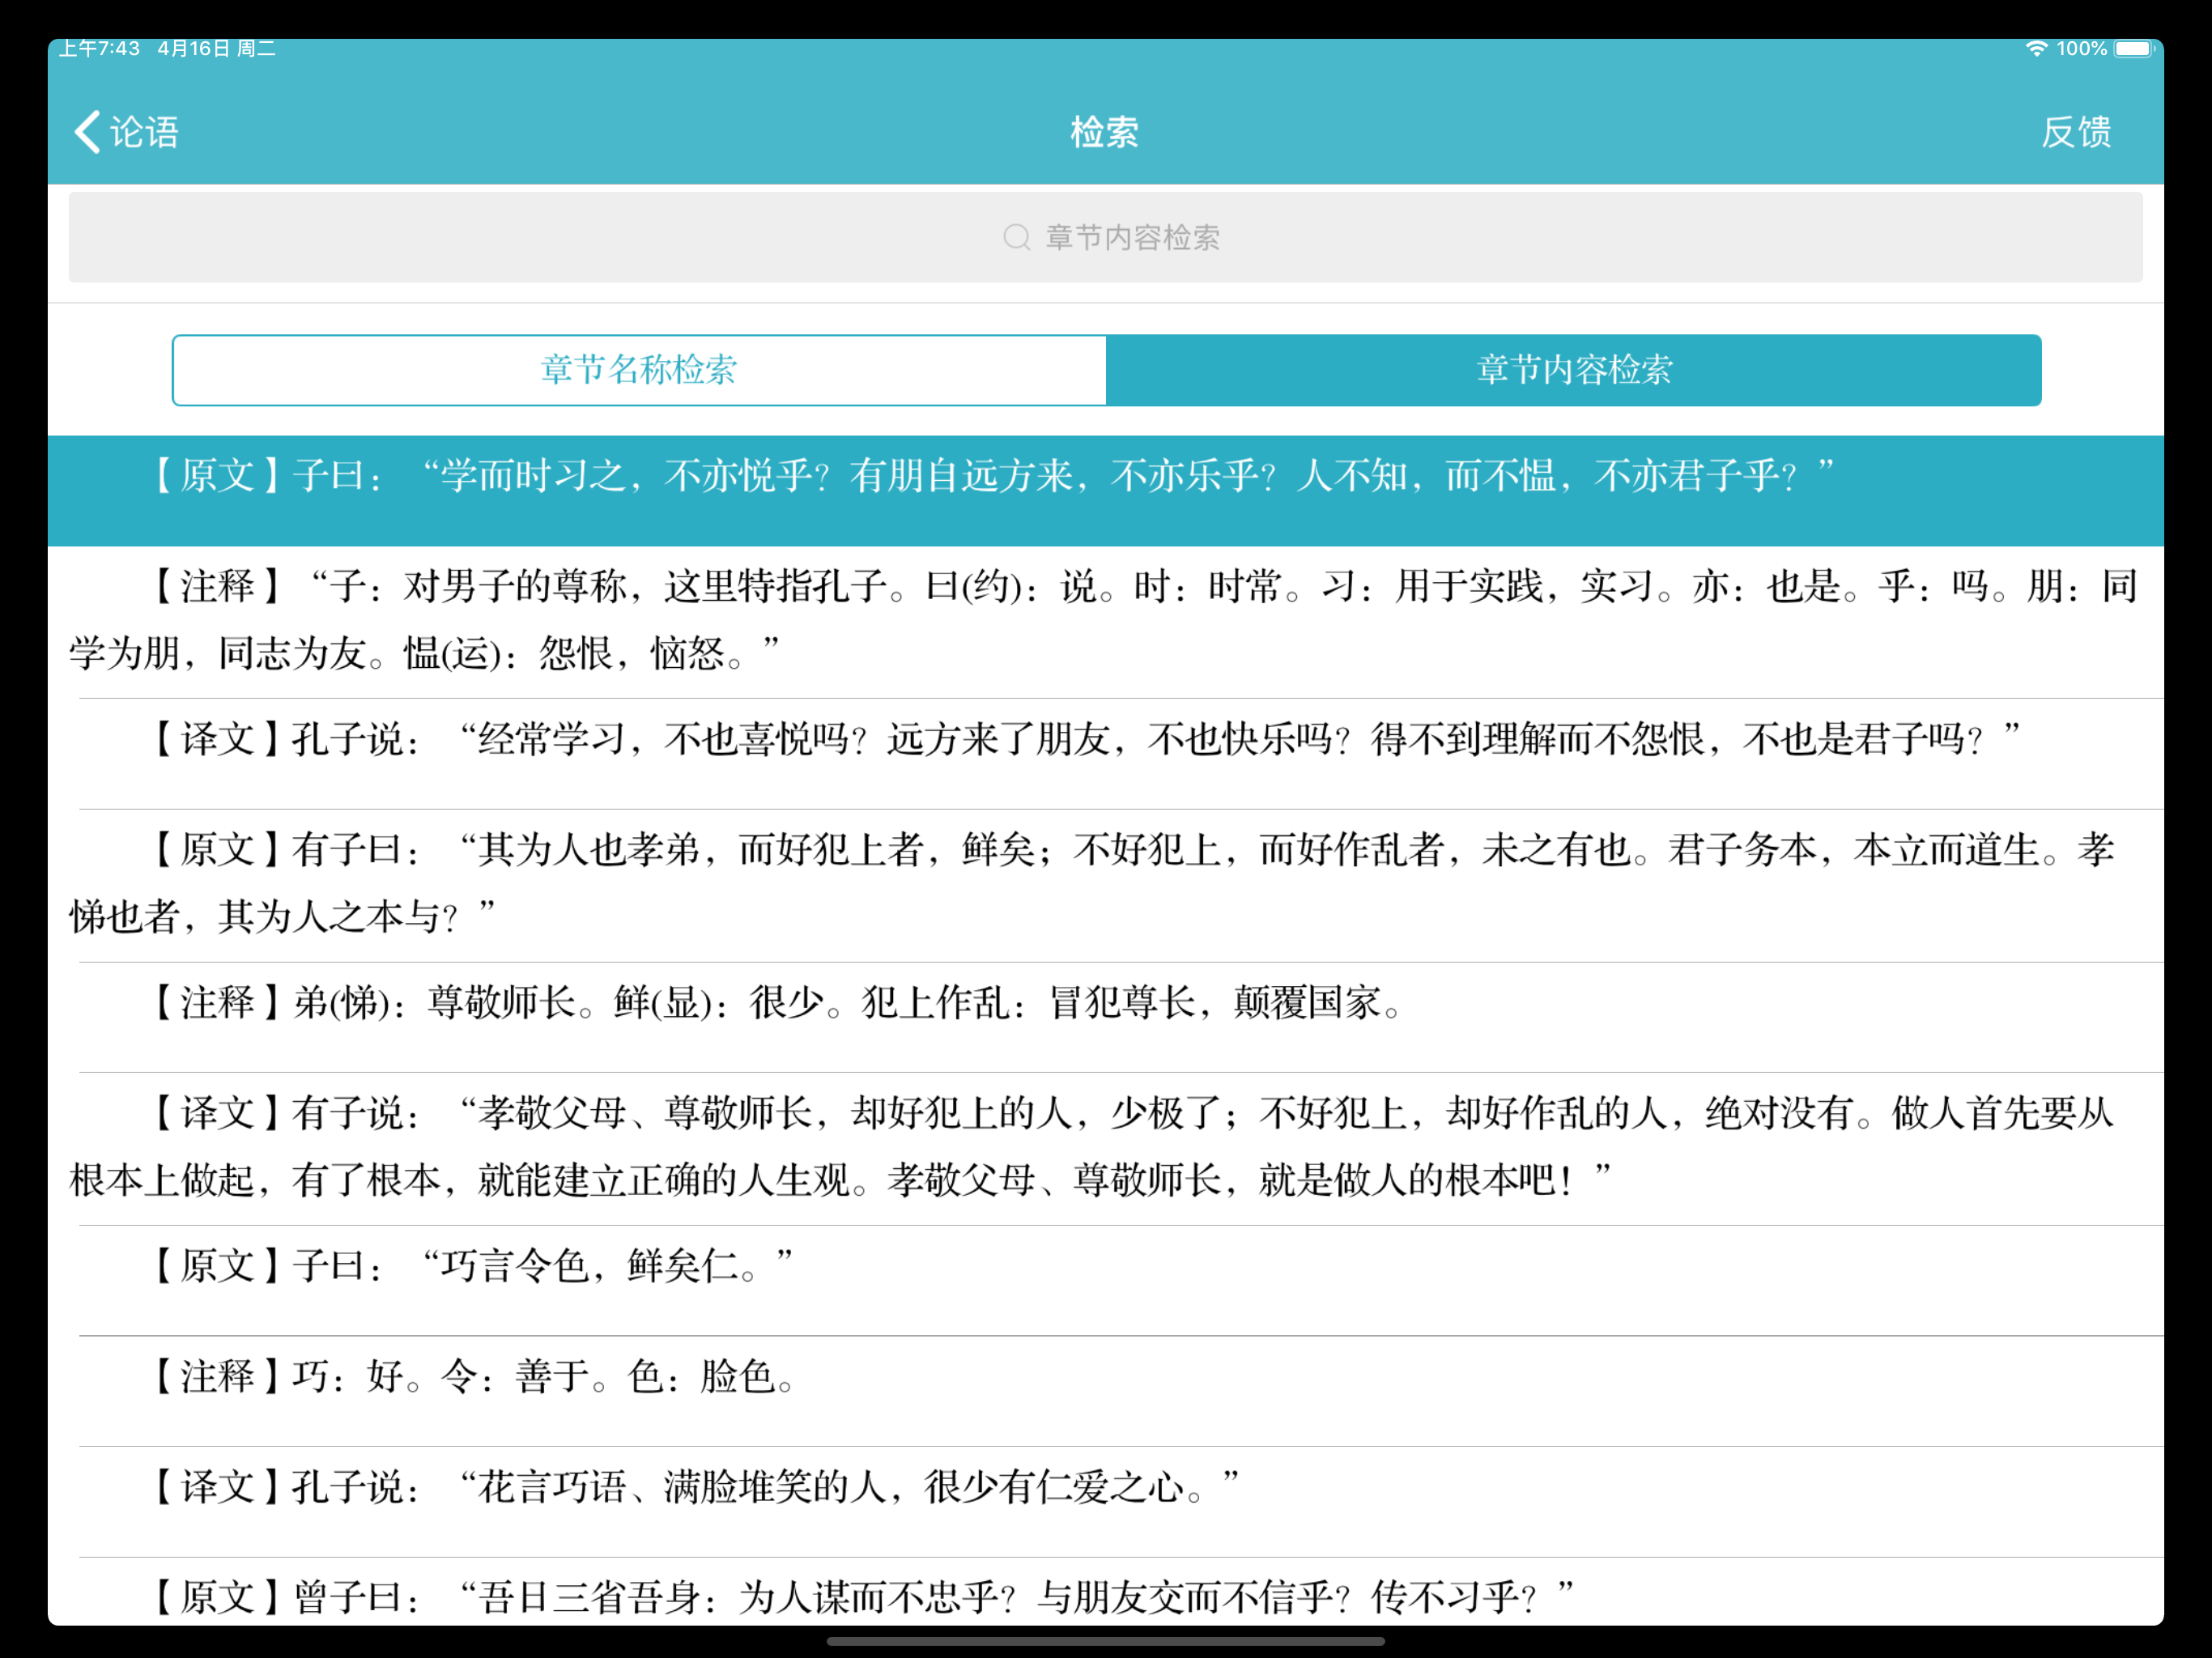This screenshot has height=1658, width=2212.
Task: Select the 原文 row 有子曰 其为人也孝弟
Action: pyautogui.click(x=1106, y=886)
